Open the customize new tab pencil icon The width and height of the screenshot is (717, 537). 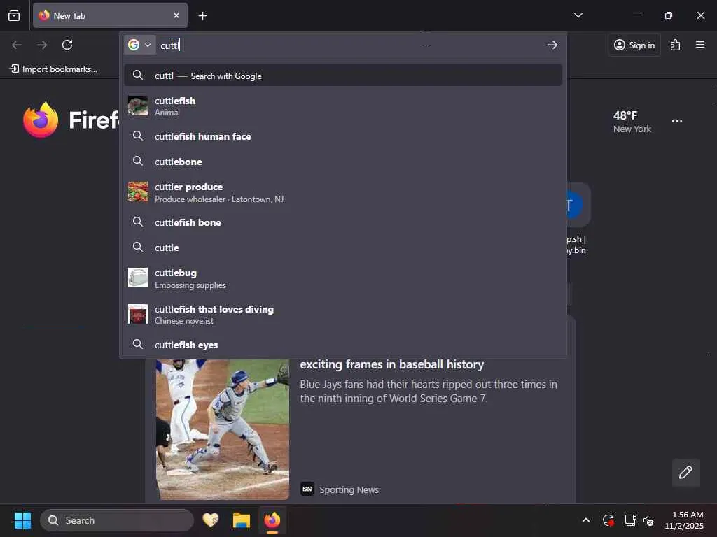[x=685, y=472]
